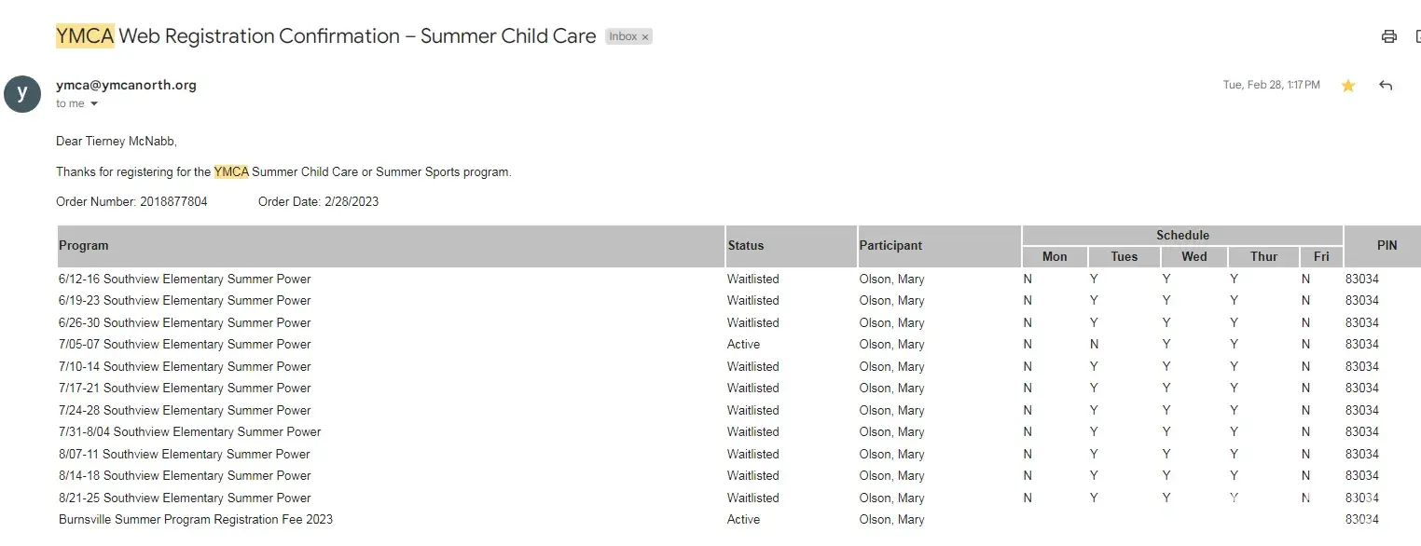Expand the 'to me' recipient details arrow
Screen dimensions: 1421x546
94,104
